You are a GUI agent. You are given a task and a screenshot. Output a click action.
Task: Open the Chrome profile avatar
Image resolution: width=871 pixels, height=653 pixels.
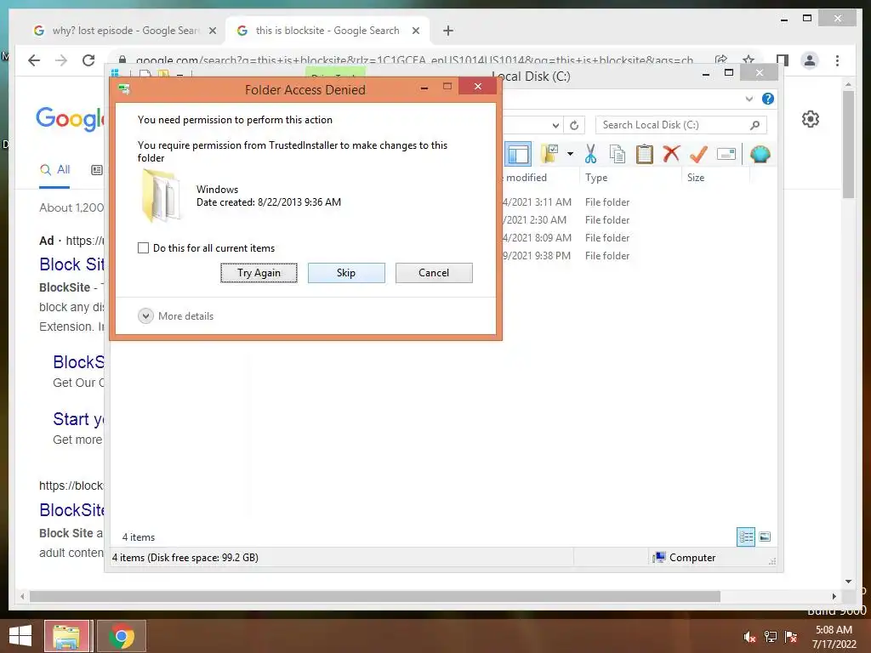810,60
